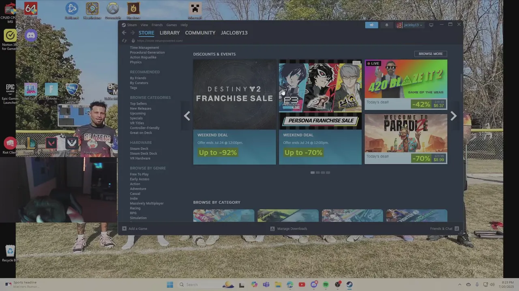Viewport: 519px width, 291px height.
Task: Open the Massively Multiplayer genre link
Action: [147, 203]
